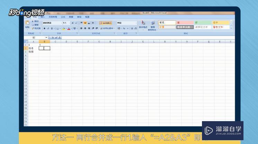Select the Check Cell (检查单元格) style
This screenshot has height=144, width=258.
[185, 27]
